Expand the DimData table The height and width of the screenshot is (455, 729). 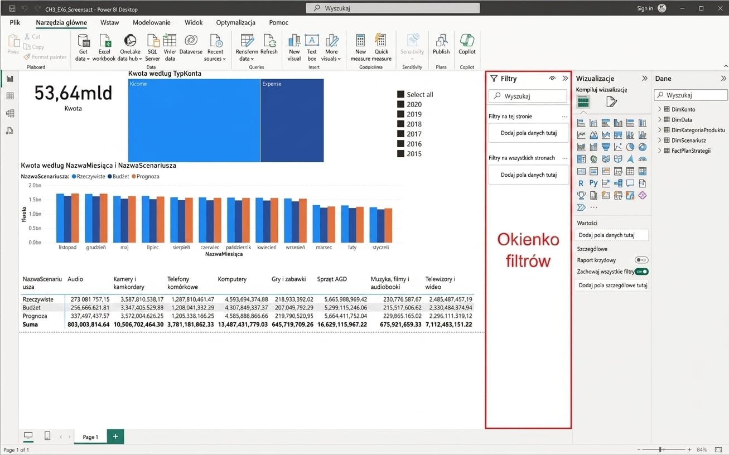point(660,119)
